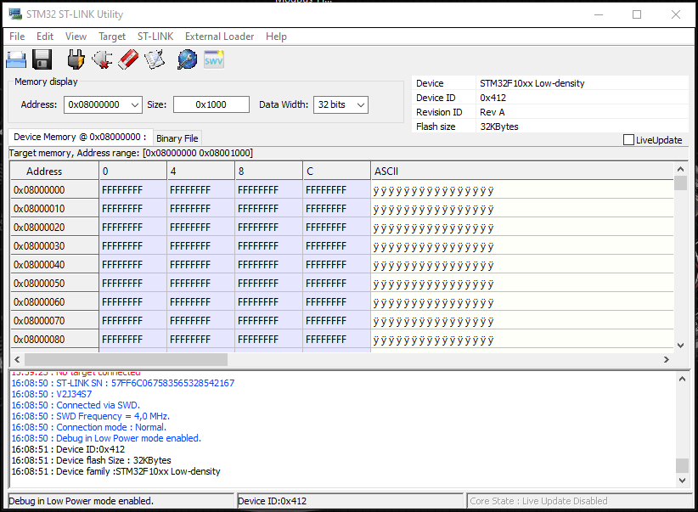Disconnect from target via toolbar icon
The width and height of the screenshot is (698, 512).
pyautogui.click(x=102, y=59)
